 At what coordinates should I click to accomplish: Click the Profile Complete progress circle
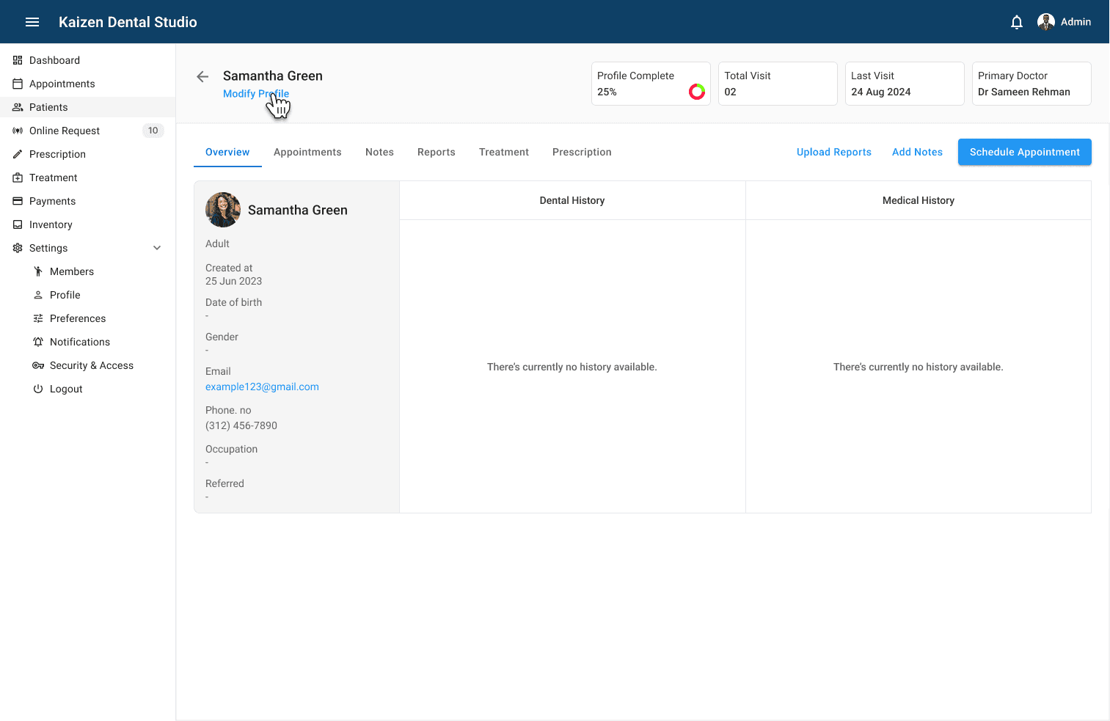(x=695, y=91)
